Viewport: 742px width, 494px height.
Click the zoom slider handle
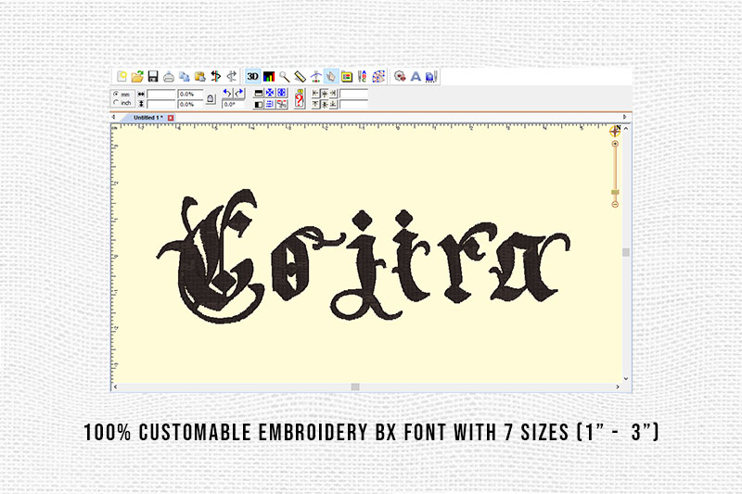(x=615, y=192)
